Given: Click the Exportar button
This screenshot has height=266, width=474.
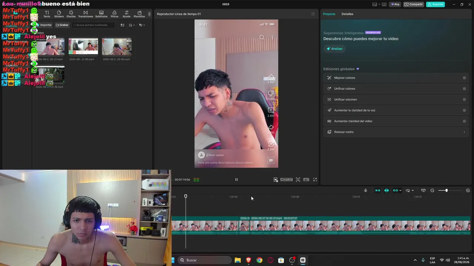Looking at the screenshot, I should 435,4.
